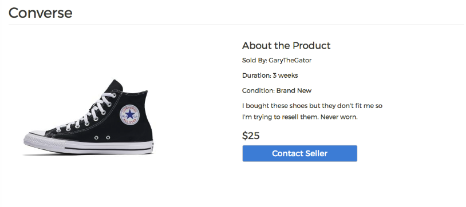Click the $25 price

click(x=251, y=136)
